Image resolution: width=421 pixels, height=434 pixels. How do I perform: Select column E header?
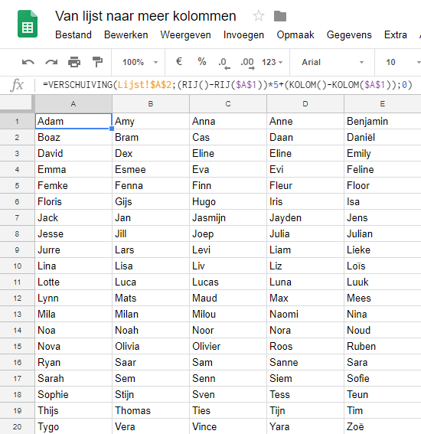pos(383,104)
